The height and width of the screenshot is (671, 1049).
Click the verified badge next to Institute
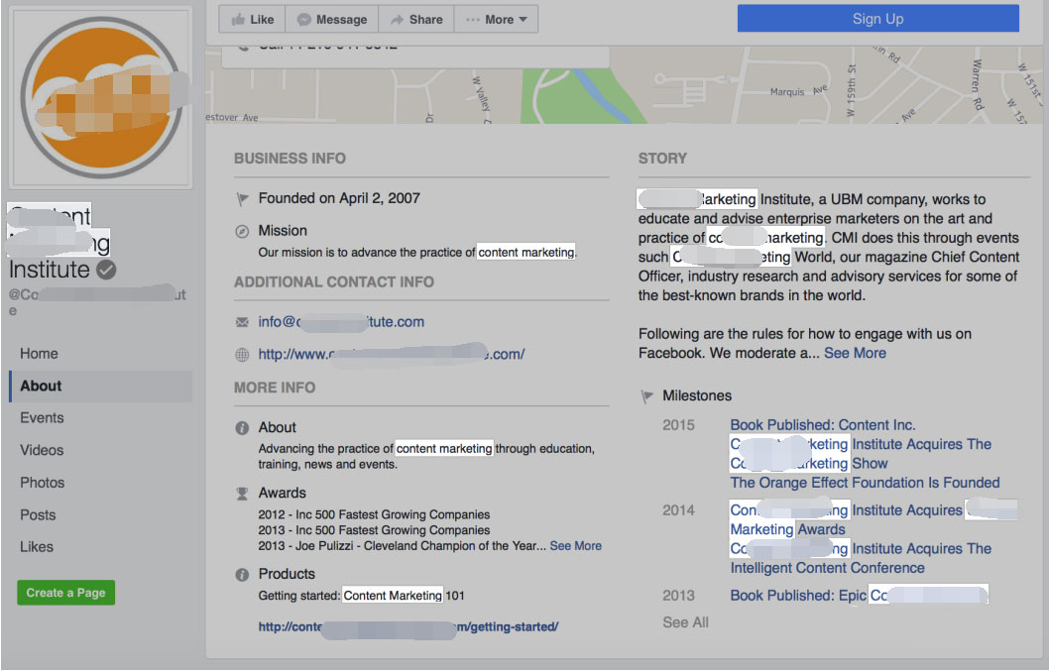(106, 270)
